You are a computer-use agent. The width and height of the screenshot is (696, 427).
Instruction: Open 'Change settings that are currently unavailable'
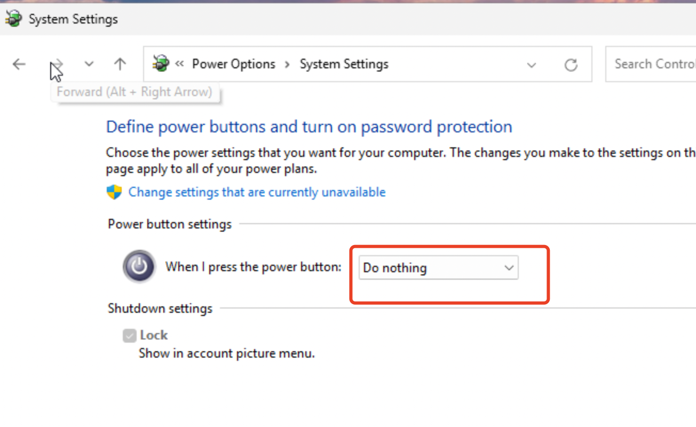click(x=257, y=192)
